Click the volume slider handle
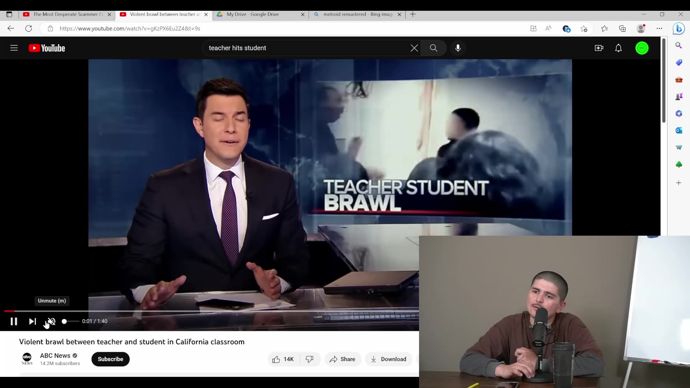The image size is (690, 388). click(64, 322)
